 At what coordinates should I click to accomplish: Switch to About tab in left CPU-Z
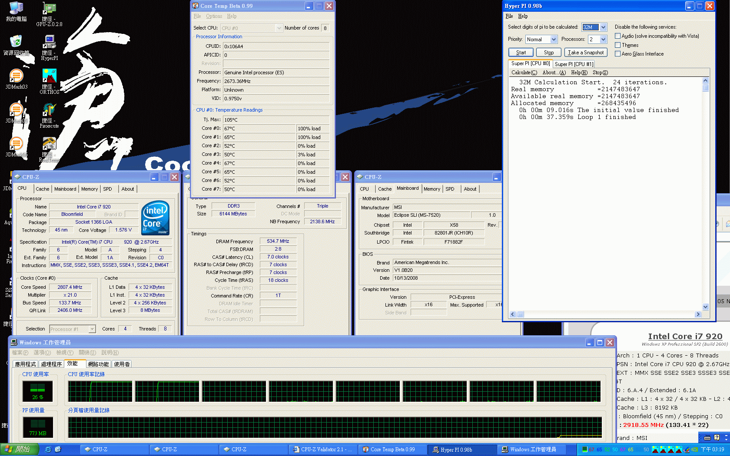click(x=128, y=189)
